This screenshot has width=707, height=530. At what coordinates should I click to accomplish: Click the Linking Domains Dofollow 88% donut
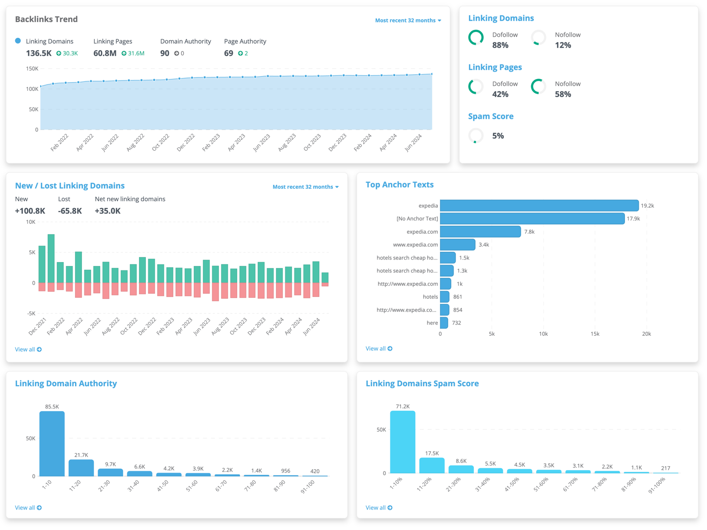click(x=476, y=37)
